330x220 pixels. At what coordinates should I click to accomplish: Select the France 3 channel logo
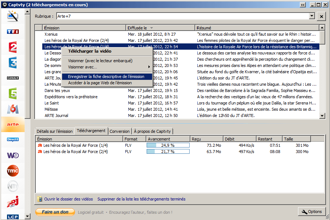pos(12,63)
